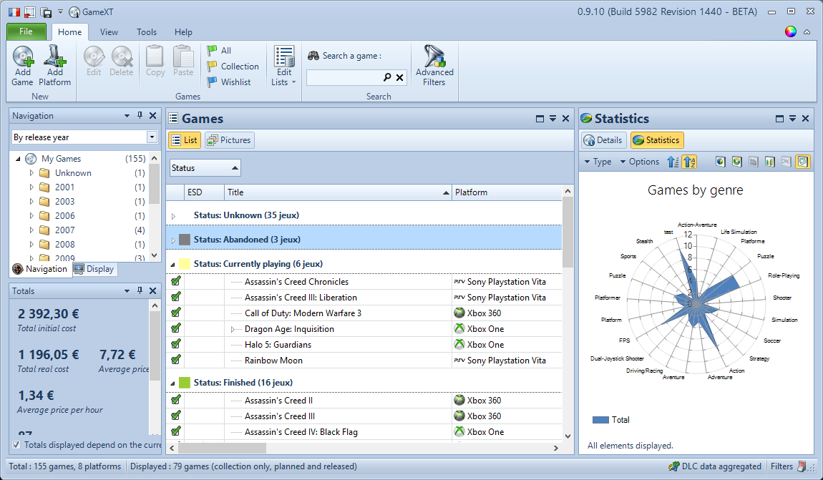Toggle checkbox for Rainbow Moon row
Viewport: 823px width, 480px height.
176,360
